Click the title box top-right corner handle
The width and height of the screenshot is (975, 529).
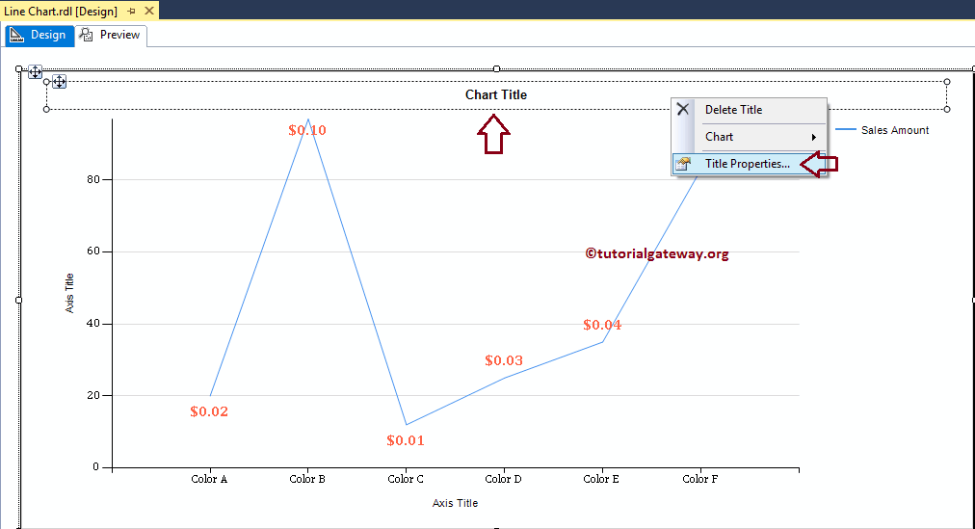pyautogui.click(x=947, y=82)
